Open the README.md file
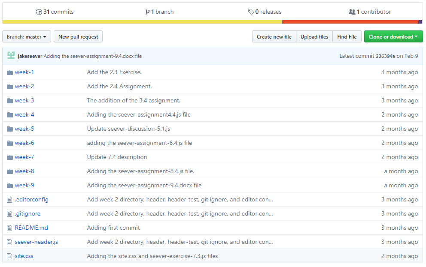The height and width of the screenshot is (267, 426). (x=31, y=228)
